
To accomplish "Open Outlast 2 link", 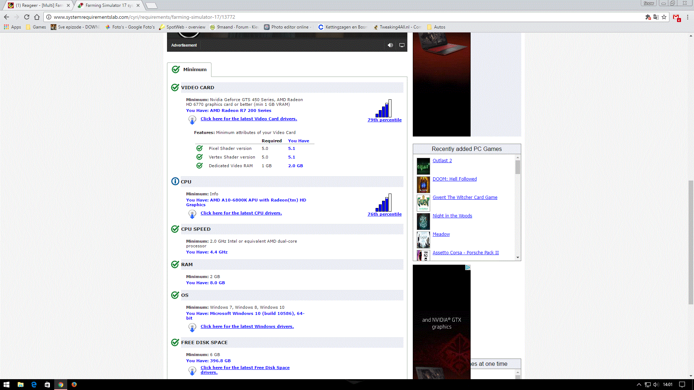I will 442,161.
